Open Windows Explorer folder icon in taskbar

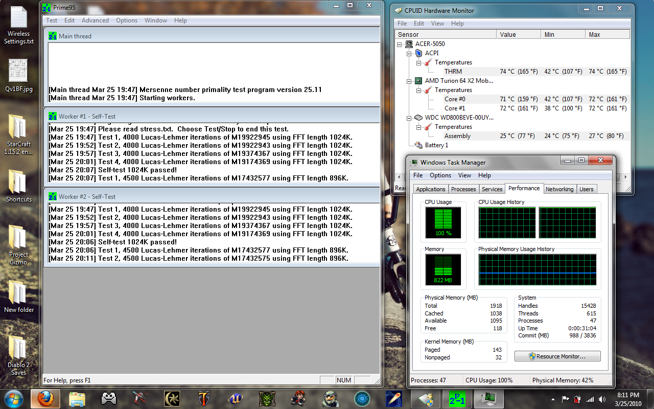(x=77, y=398)
